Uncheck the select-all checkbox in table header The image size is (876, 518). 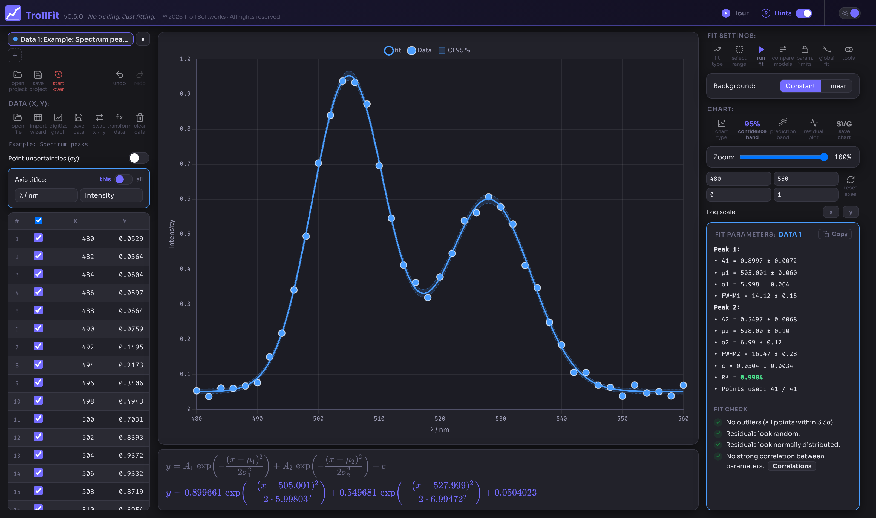point(38,221)
